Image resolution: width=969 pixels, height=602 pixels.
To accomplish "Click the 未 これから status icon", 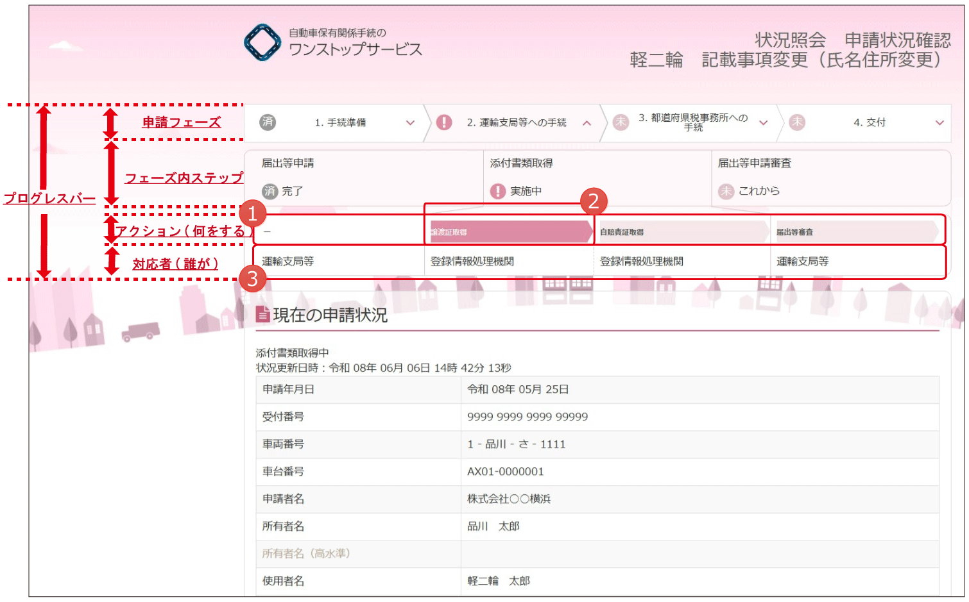I will coord(726,191).
